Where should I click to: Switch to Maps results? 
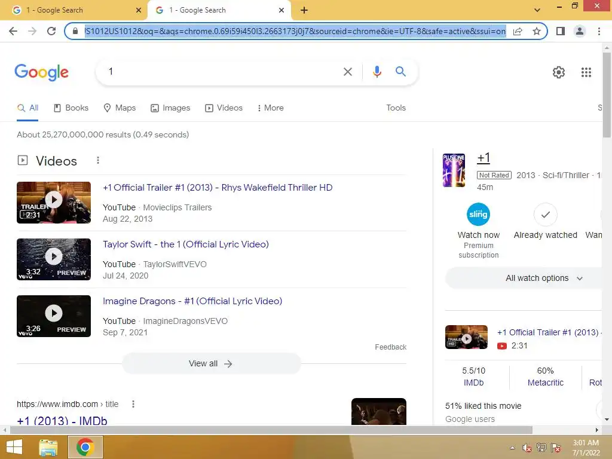coord(120,108)
